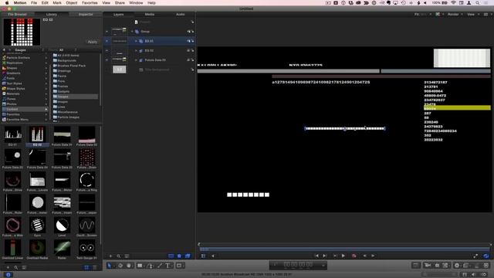Select the Bezier pen tool

(151, 266)
